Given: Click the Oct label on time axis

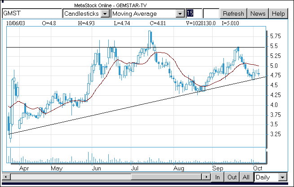Looking at the screenshot, I should 258,168.
